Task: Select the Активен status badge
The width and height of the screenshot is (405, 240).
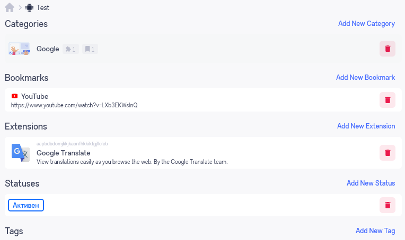Action: [26, 205]
